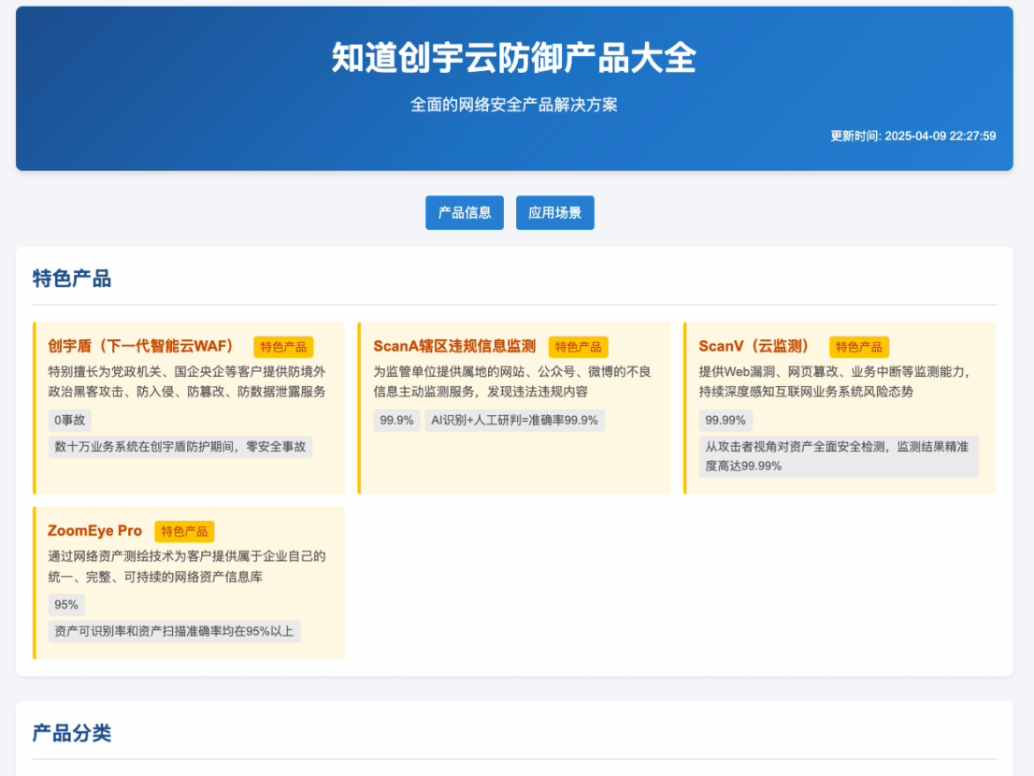Click the 特色产品 section heading

click(72, 279)
